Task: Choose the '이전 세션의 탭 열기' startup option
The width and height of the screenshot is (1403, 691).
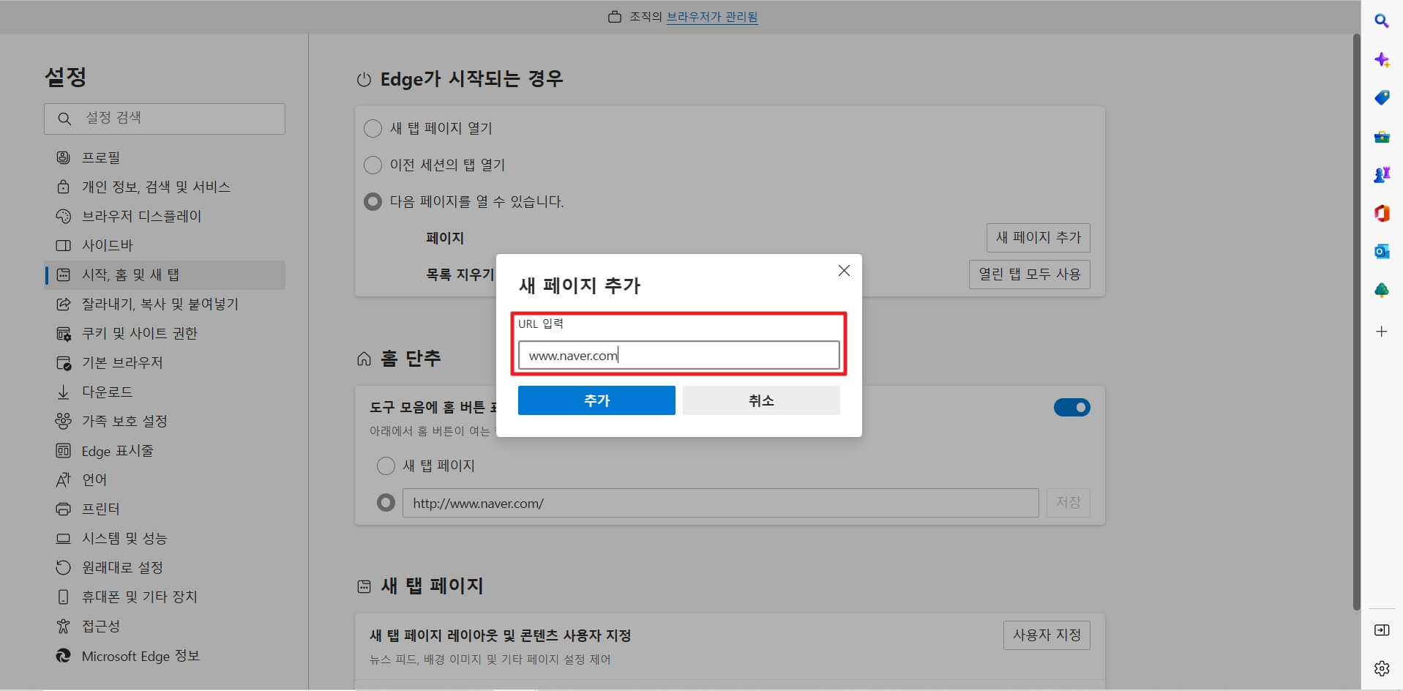Action: tap(373, 165)
